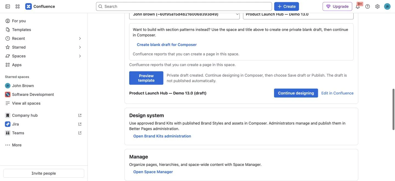Click the Company hub building icon

8,115
